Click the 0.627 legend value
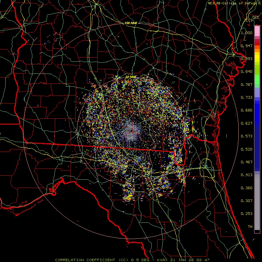This screenshot has width=262, height=262. 247,123
